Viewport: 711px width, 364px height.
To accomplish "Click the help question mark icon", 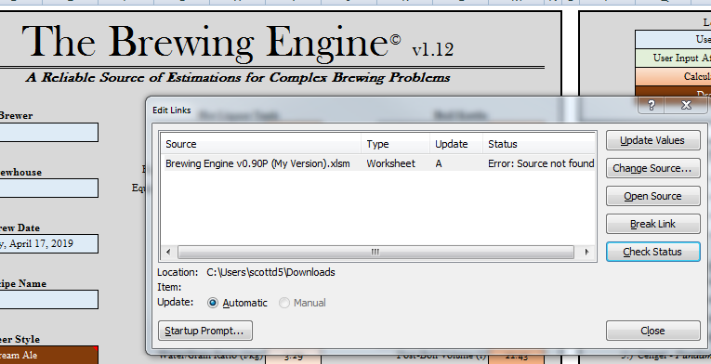I will [x=652, y=105].
